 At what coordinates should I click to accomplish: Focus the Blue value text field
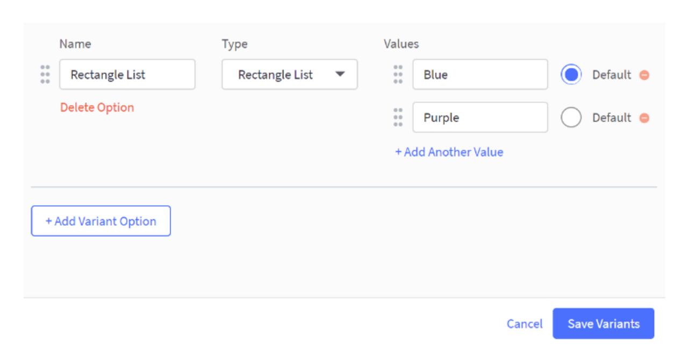pos(480,75)
